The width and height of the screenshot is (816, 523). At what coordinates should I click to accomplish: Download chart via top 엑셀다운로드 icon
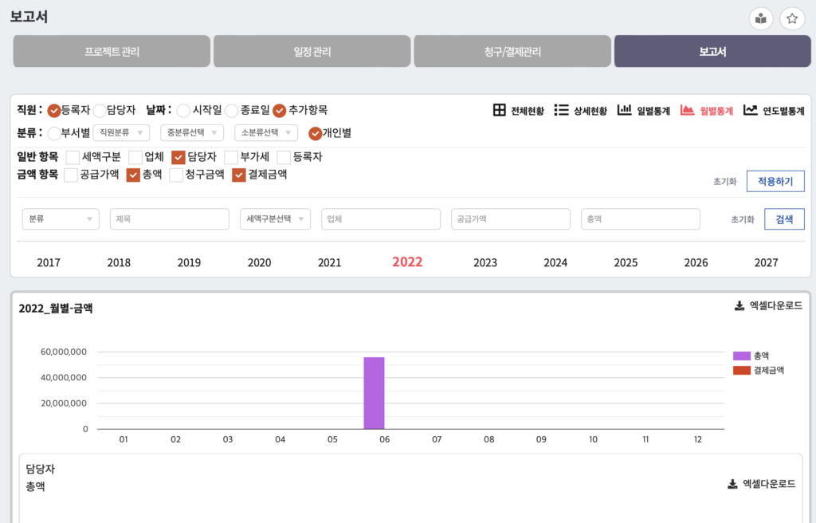tap(739, 305)
